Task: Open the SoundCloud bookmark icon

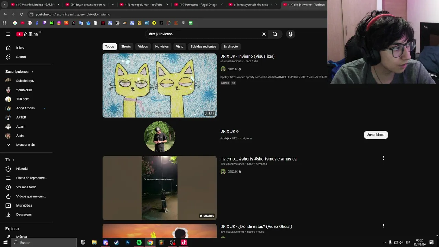Action: coord(66,23)
